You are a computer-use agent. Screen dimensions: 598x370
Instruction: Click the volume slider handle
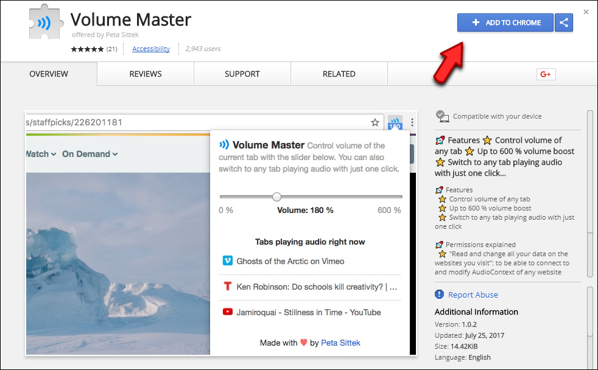tap(276, 197)
